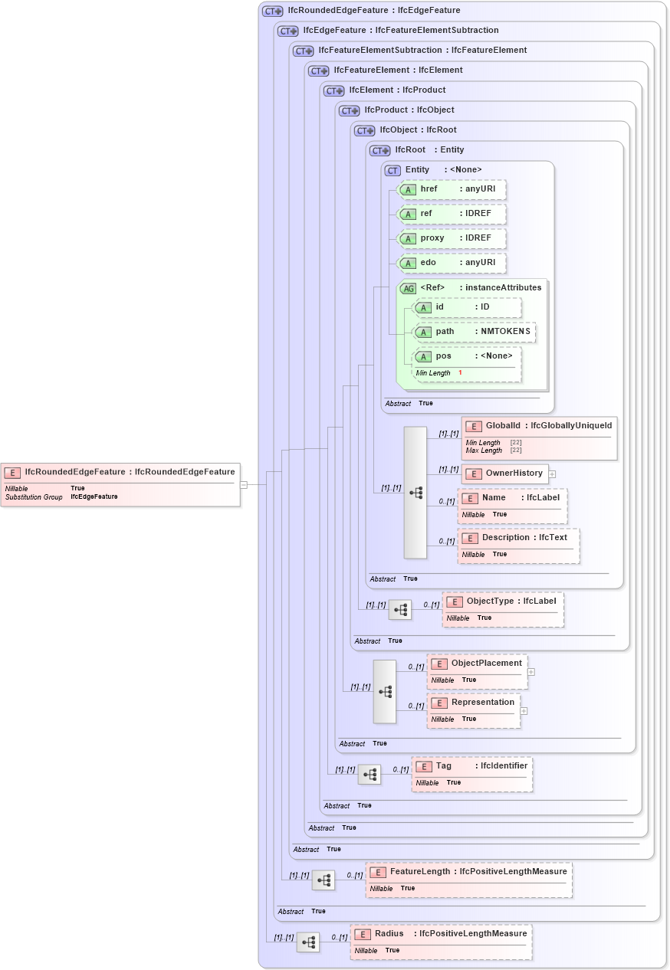The height and width of the screenshot is (970, 670).
Task: Expand the ObjectPlacement element
Action: [530, 671]
